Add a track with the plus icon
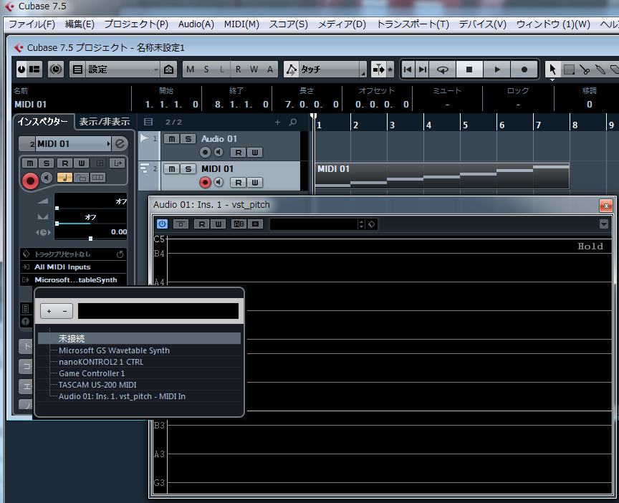Image resolution: width=619 pixels, height=503 pixels. point(277,122)
